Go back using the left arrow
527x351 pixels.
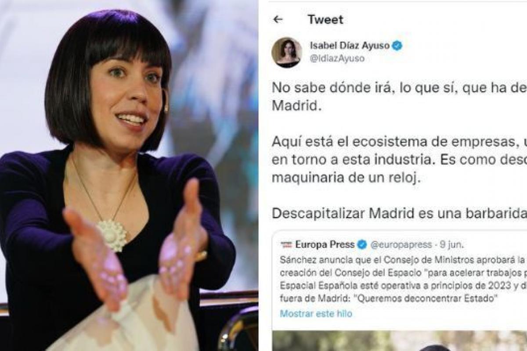coord(278,19)
